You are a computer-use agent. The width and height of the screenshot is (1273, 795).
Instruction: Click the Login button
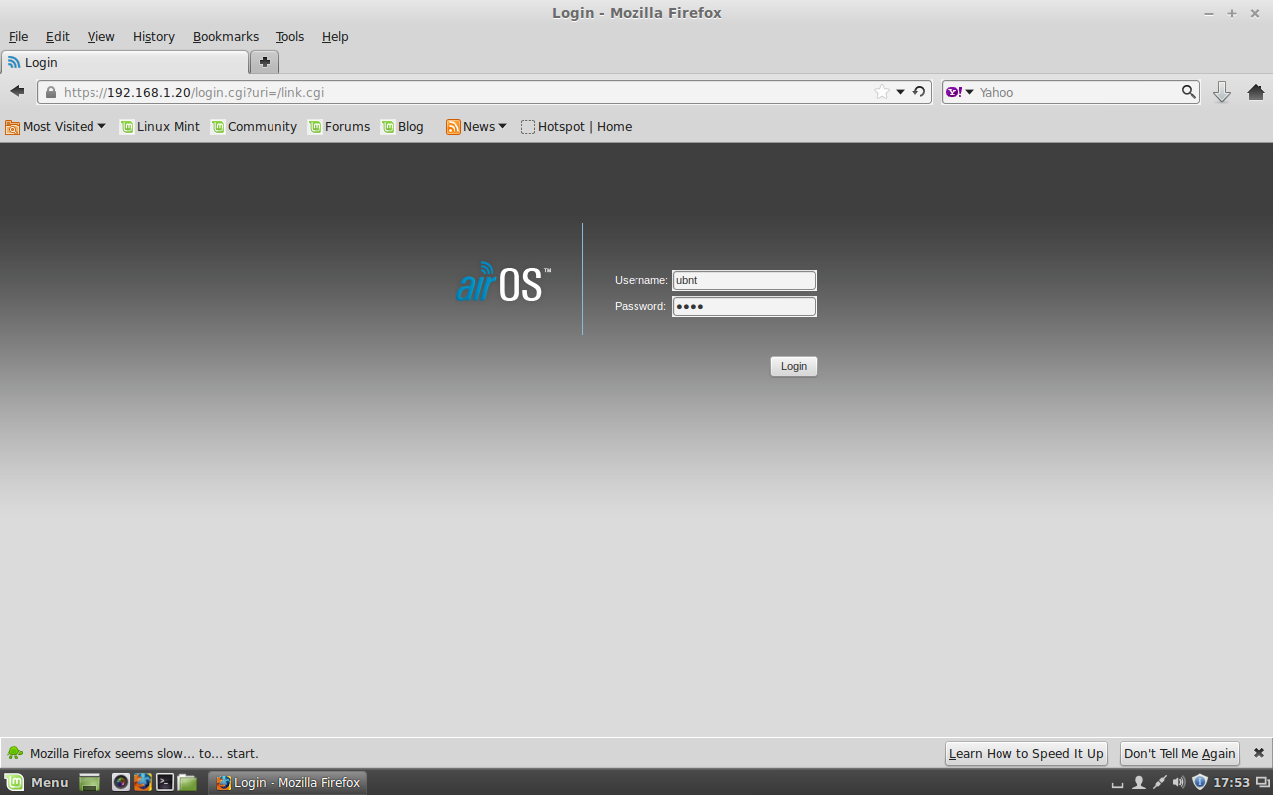coord(794,366)
